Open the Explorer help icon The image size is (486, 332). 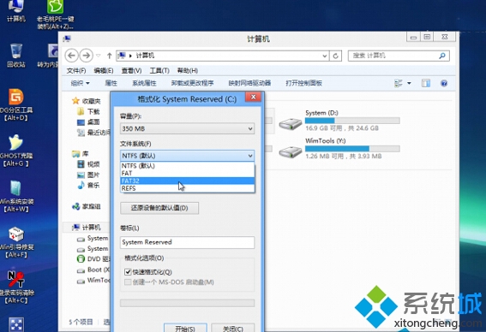[x=444, y=83]
